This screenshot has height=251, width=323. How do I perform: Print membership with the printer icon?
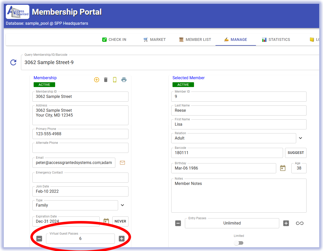[x=124, y=80]
